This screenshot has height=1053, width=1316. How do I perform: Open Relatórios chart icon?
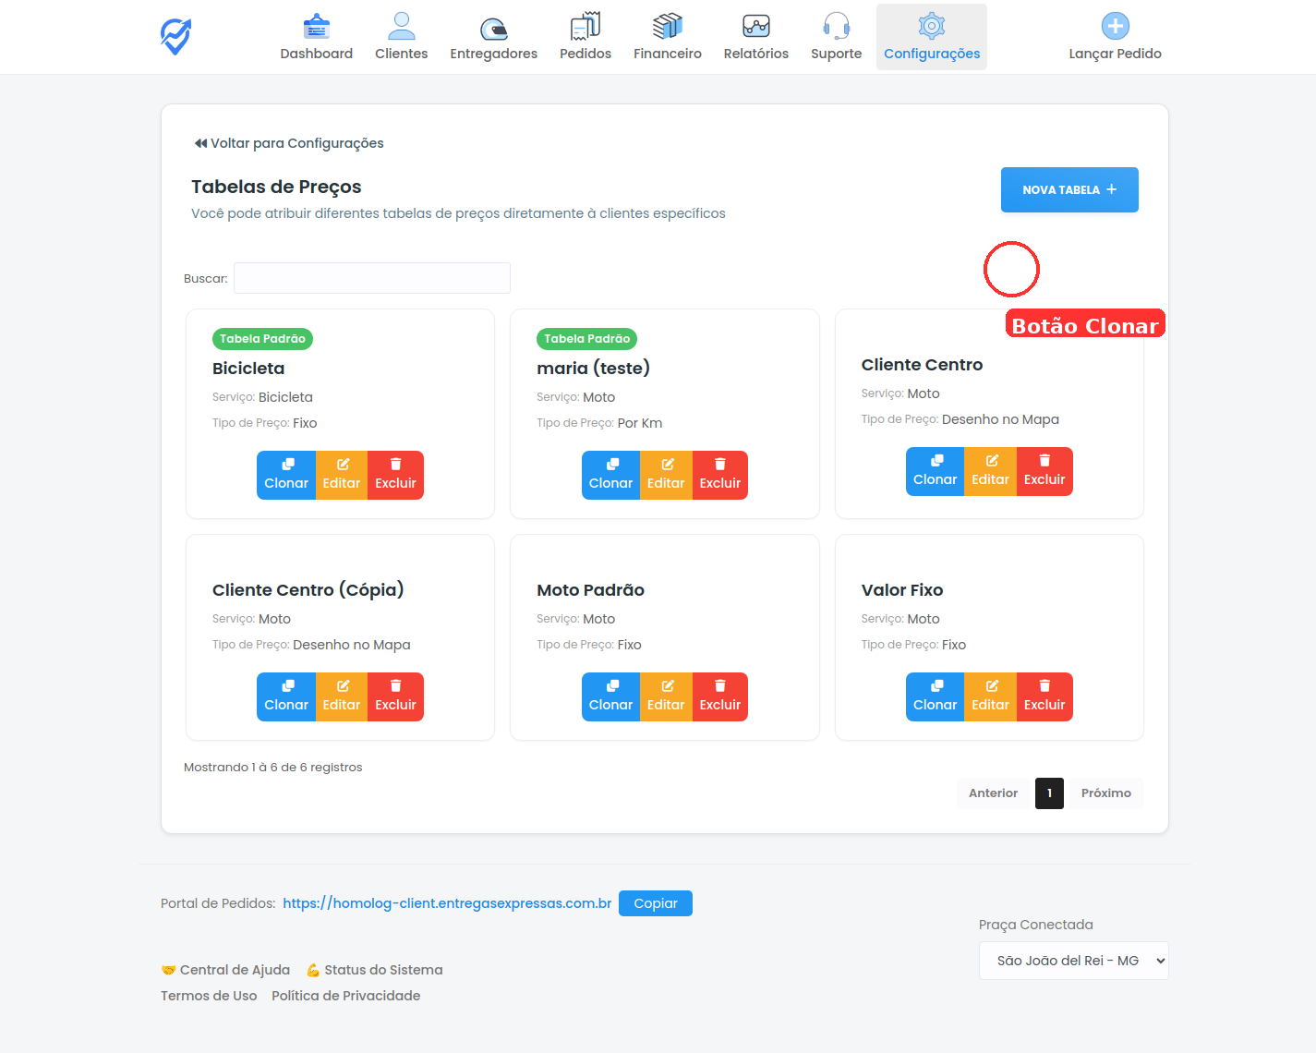pyautogui.click(x=755, y=27)
